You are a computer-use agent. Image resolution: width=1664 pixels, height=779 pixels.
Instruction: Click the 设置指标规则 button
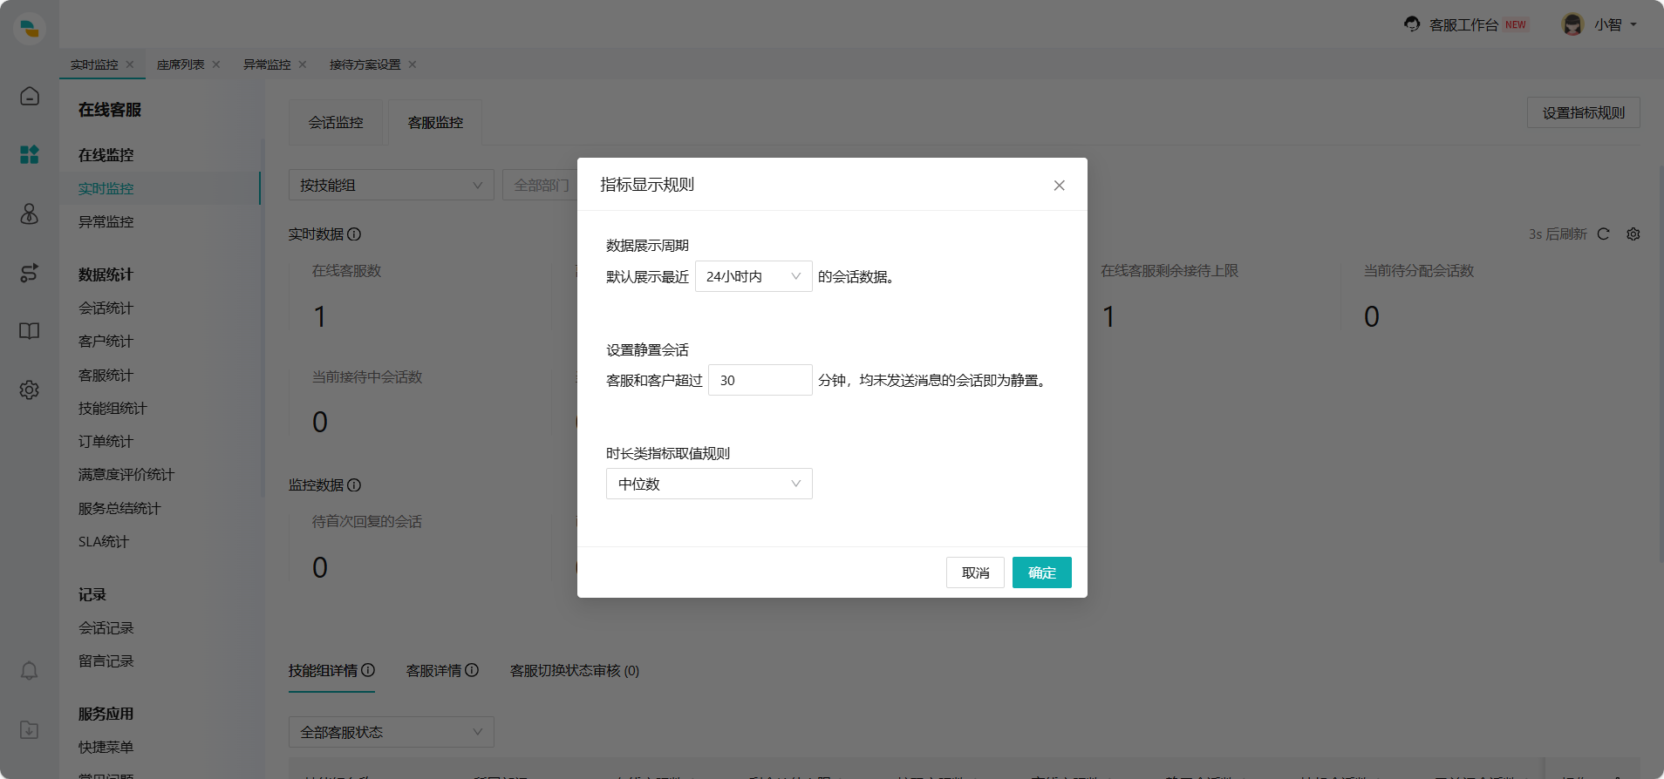[x=1583, y=112]
